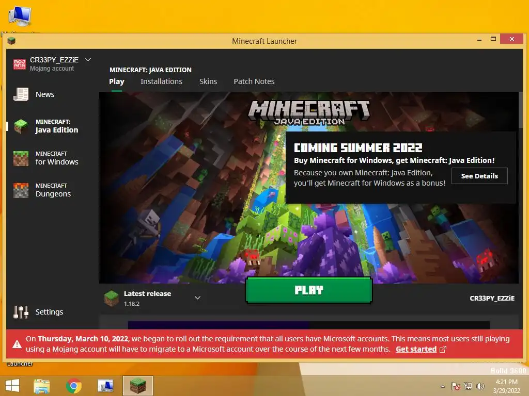The image size is (529, 396).
Task: Click the 1.18.2 version text
Action: coord(132,304)
